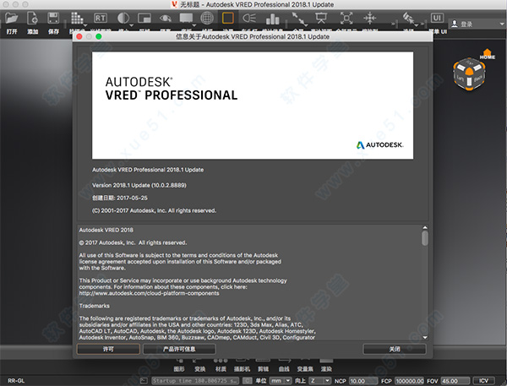Click the cloud-platform-components URL text
This screenshot has width=507, height=386.
click(x=149, y=294)
